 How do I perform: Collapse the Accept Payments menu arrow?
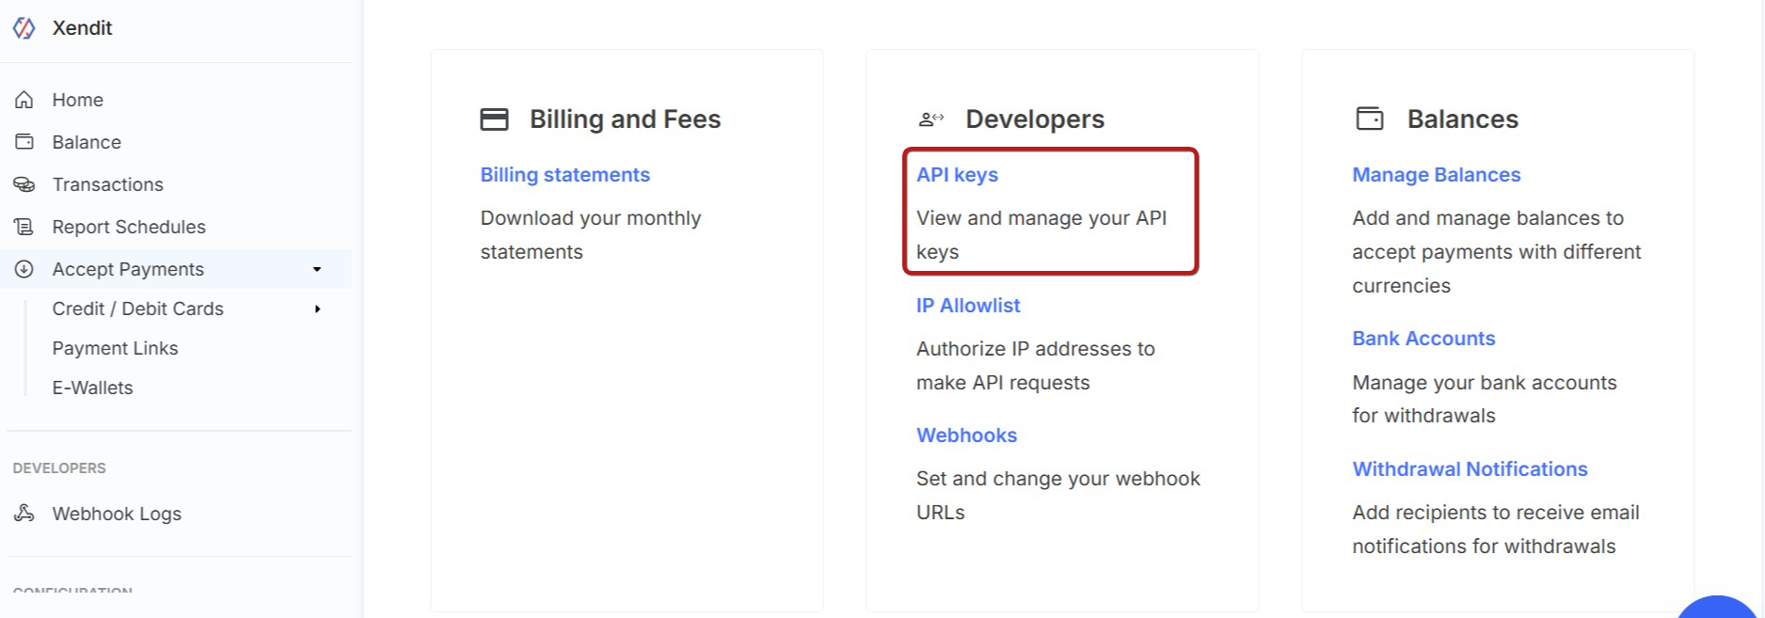coord(317,269)
